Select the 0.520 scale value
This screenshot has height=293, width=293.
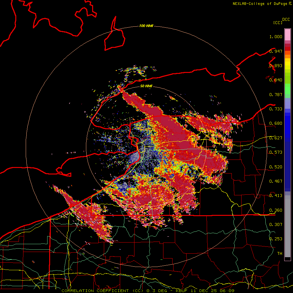click(276, 167)
